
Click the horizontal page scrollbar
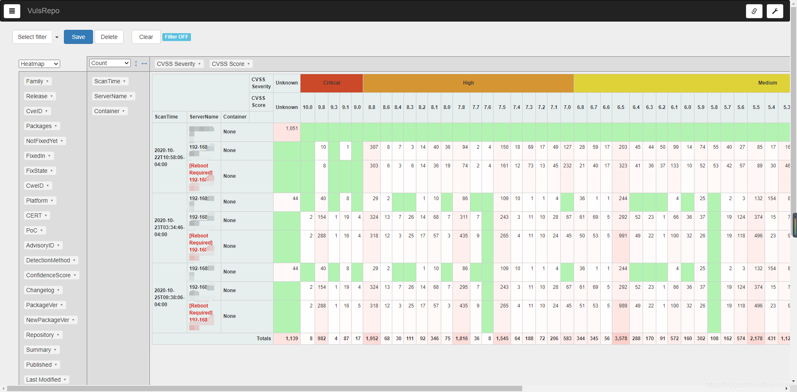(x=264, y=389)
